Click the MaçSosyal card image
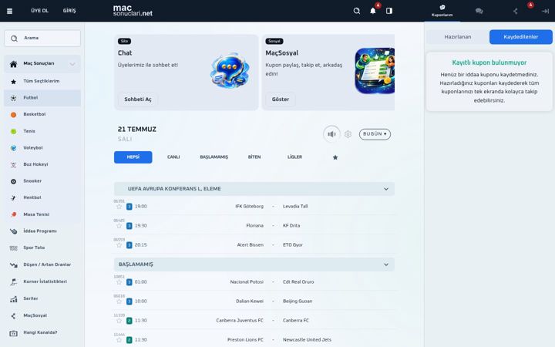The width and height of the screenshot is (555, 347). [x=375, y=71]
